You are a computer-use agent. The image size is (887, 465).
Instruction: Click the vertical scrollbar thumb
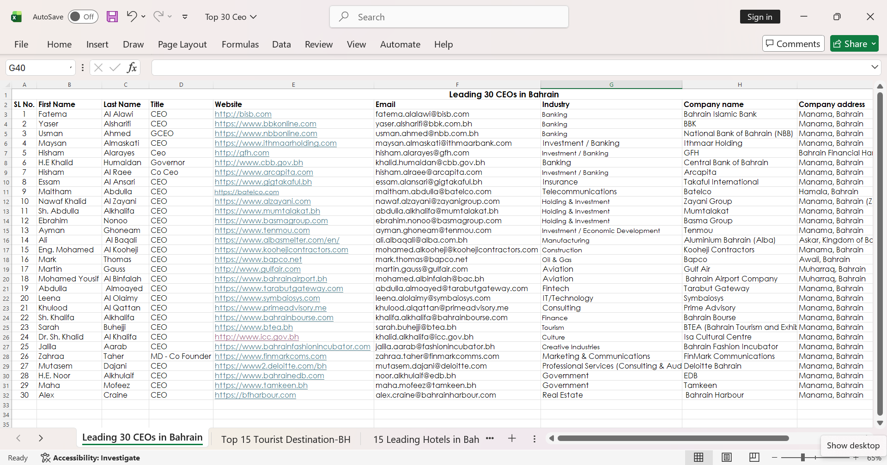pyautogui.click(x=880, y=255)
